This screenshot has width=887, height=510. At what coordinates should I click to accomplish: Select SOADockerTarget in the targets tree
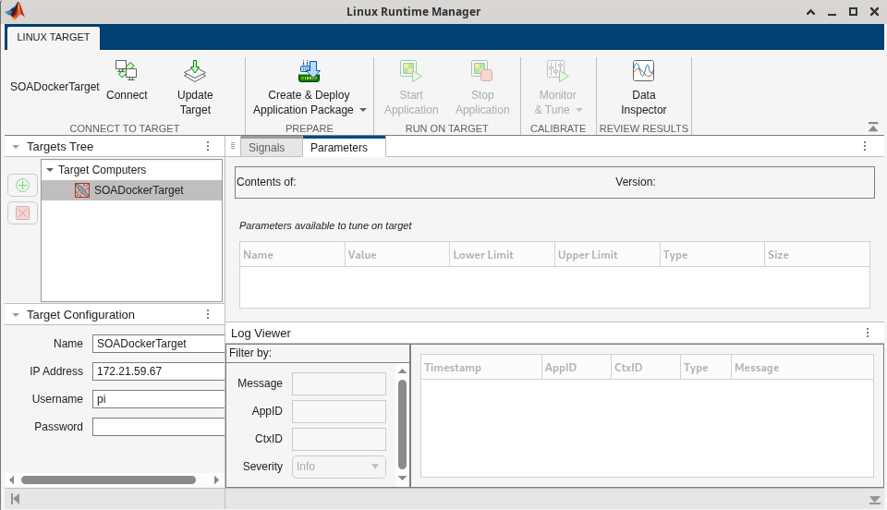(x=131, y=190)
